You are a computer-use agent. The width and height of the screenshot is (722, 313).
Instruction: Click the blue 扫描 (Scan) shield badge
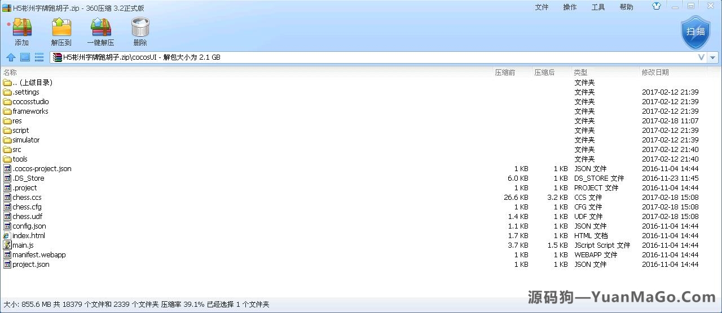click(x=695, y=32)
